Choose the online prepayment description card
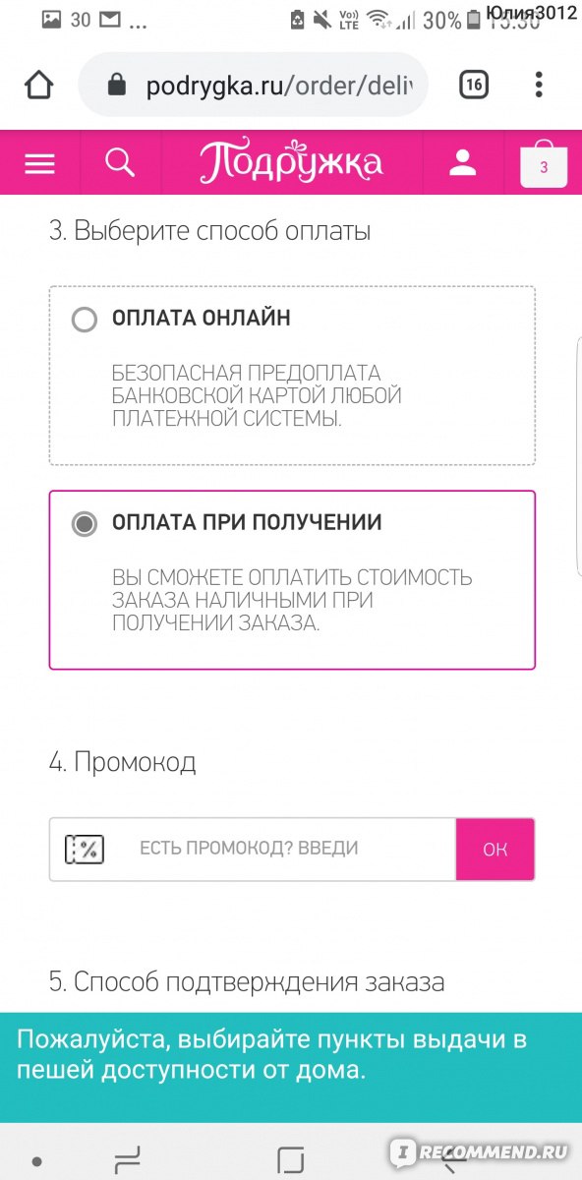 coord(292,376)
